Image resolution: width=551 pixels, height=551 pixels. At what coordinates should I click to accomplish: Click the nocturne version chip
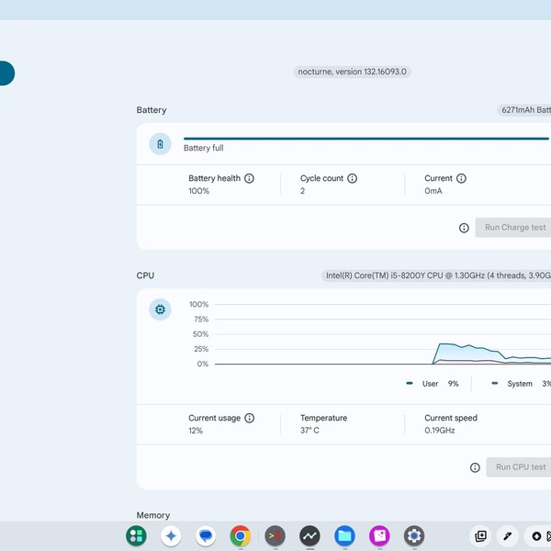tap(353, 72)
